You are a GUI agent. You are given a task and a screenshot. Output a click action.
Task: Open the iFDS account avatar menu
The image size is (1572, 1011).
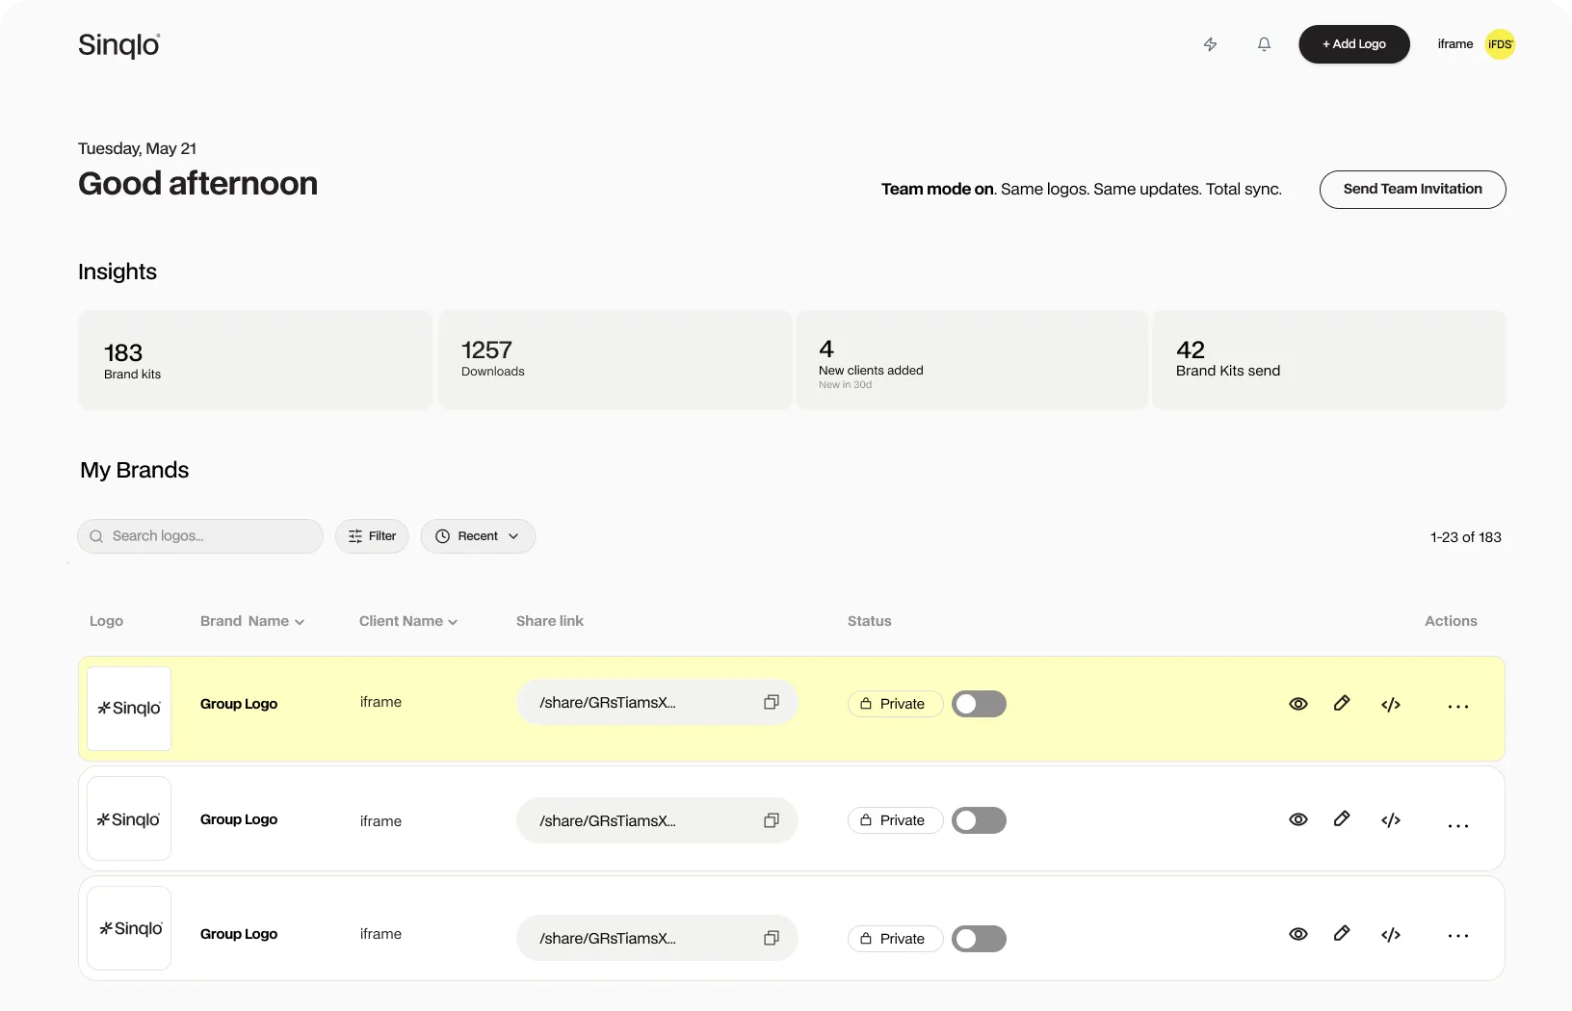click(1499, 44)
